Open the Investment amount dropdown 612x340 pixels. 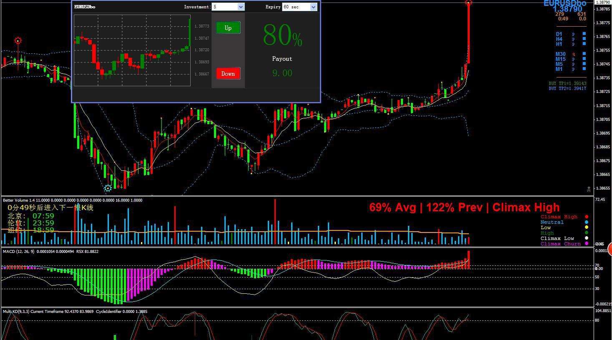point(241,7)
